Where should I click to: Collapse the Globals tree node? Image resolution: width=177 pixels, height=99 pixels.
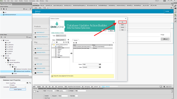point(1,40)
